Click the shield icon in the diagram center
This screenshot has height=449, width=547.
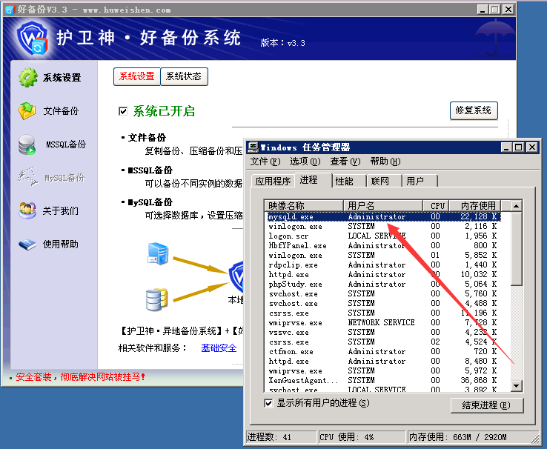pos(236,277)
